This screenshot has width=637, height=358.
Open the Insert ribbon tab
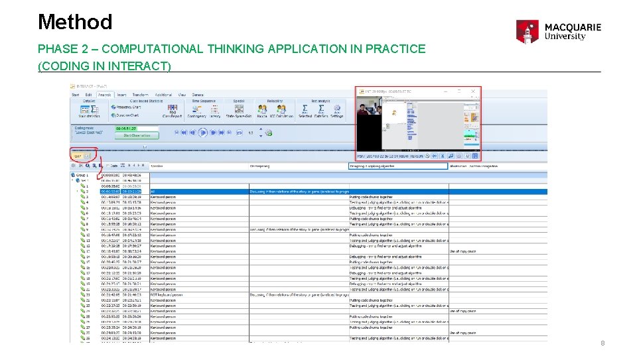(x=122, y=95)
